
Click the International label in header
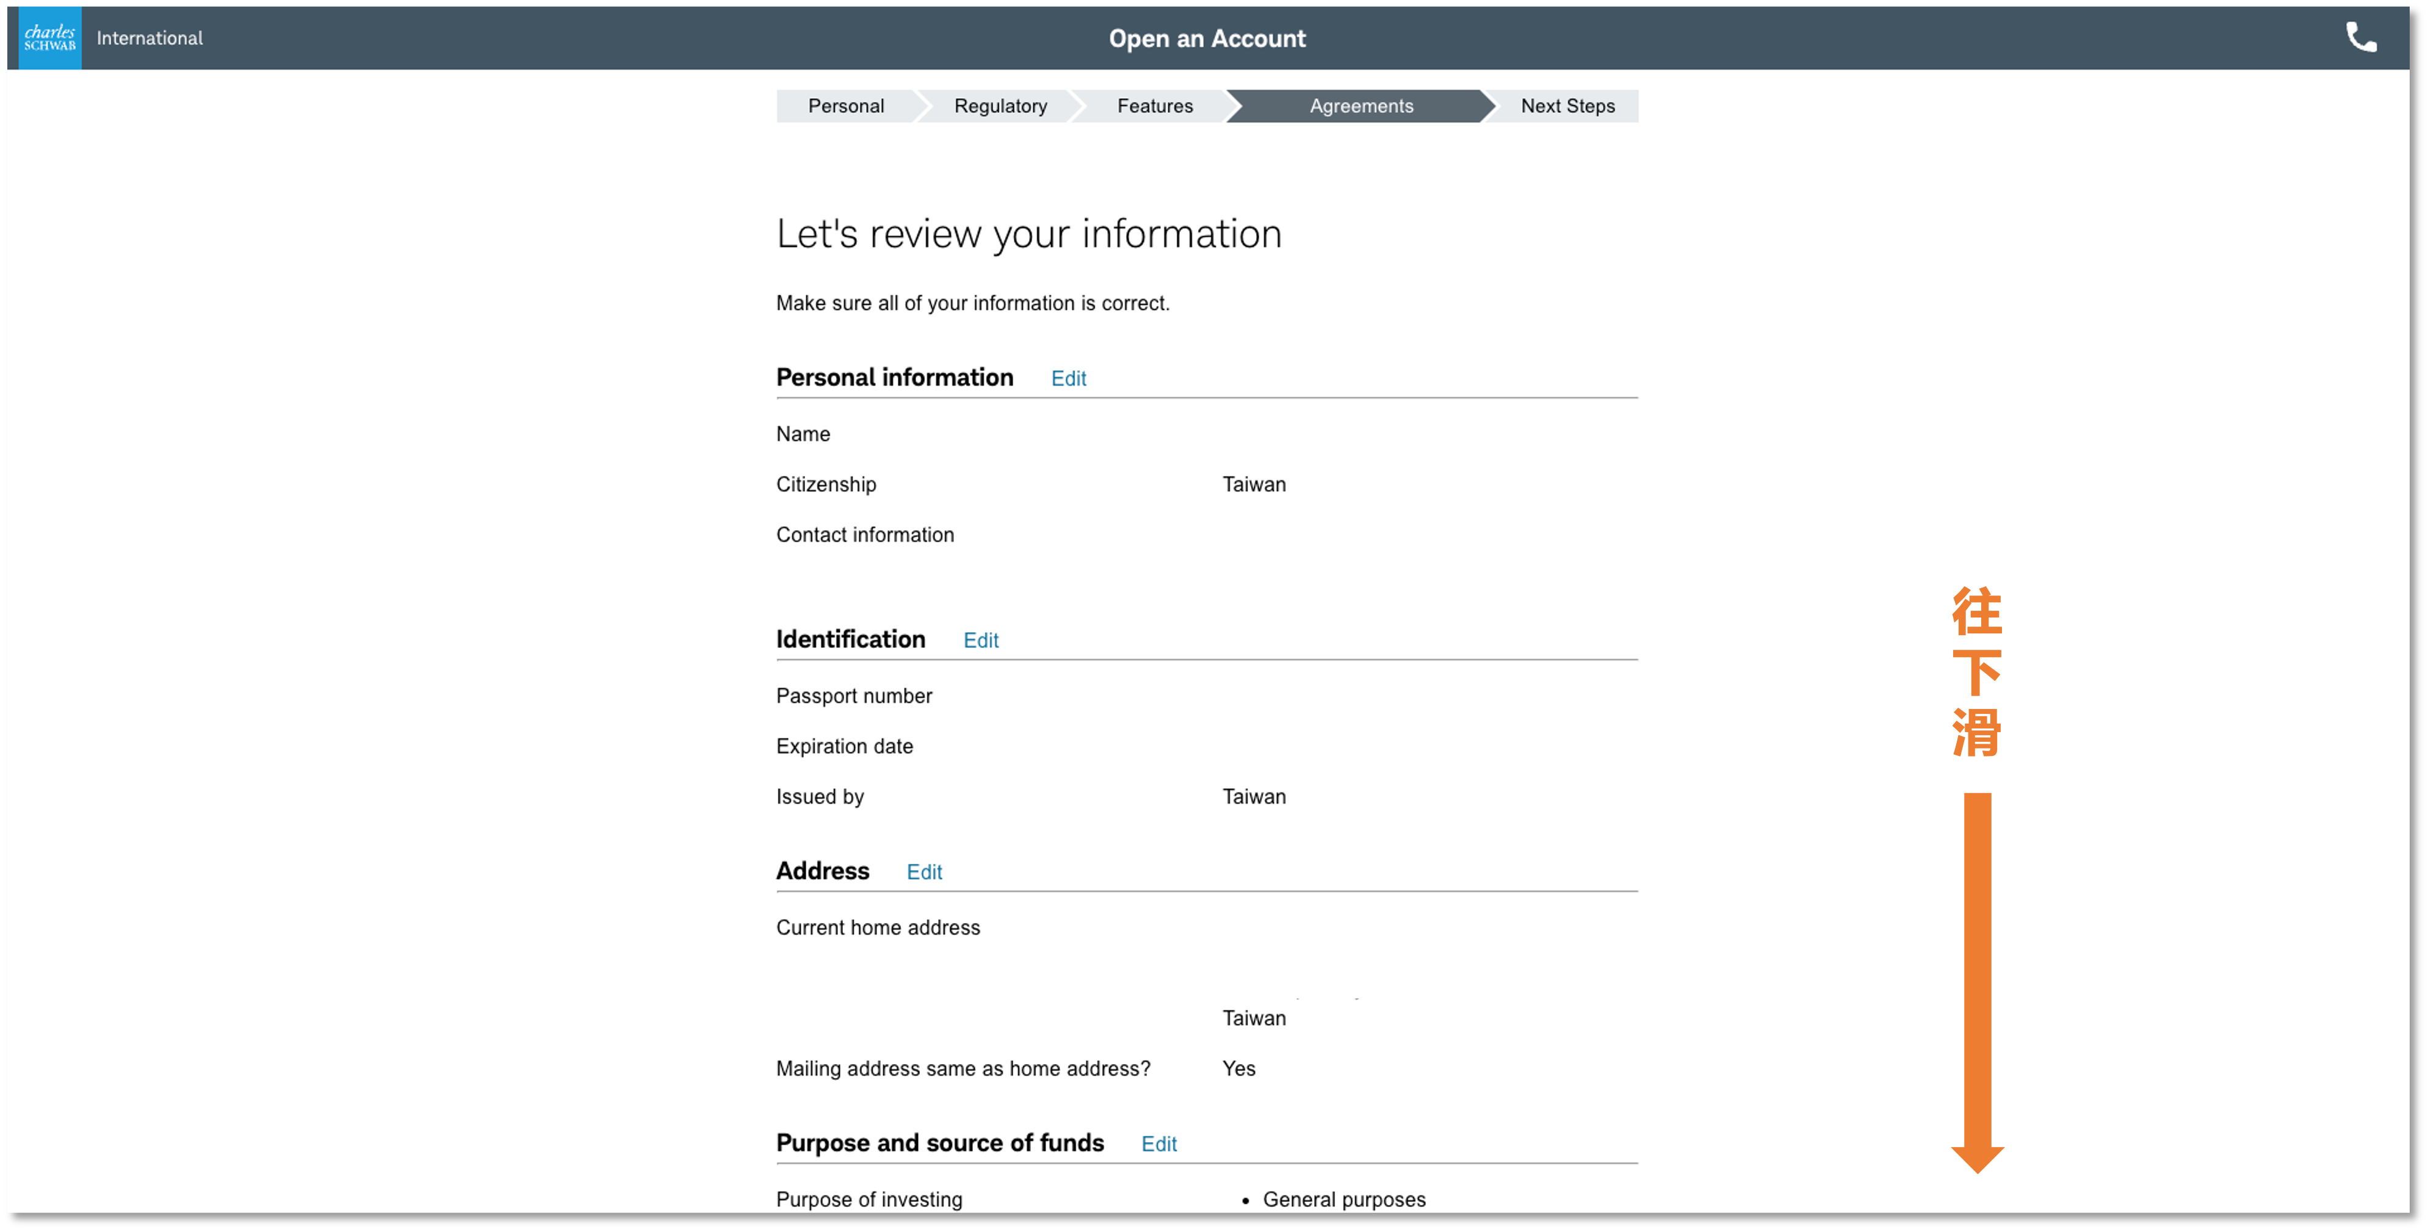[x=149, y=38]
